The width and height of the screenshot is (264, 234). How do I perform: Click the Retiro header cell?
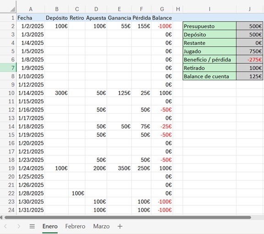77,18
